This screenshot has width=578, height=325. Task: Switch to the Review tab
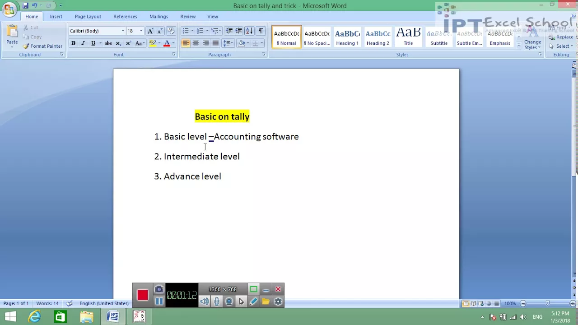pyautogui.click(x=188, y=17)
